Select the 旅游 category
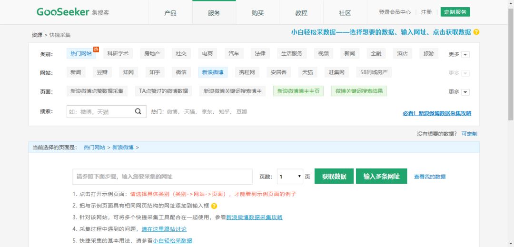Screen dimensions: 514x247 pos(429,53)
